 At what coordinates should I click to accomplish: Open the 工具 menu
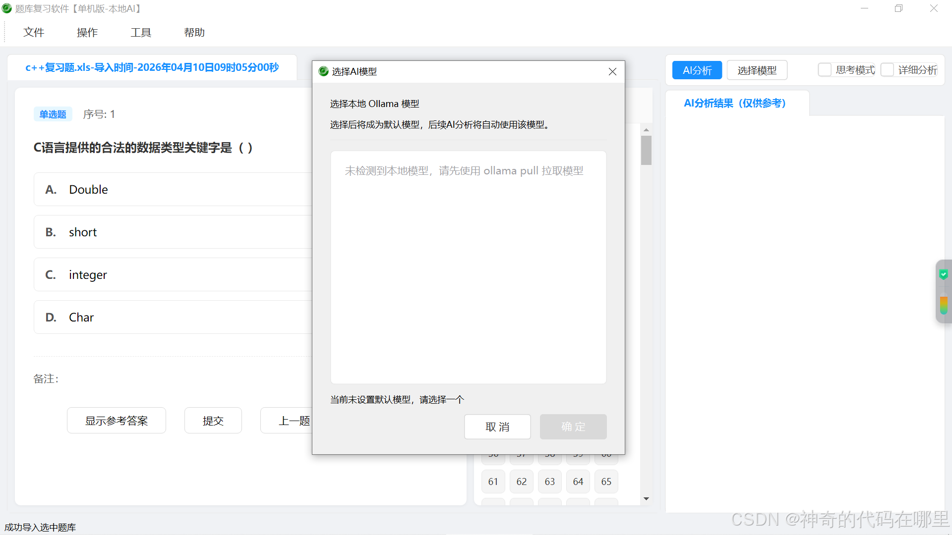tap(141, 32)
